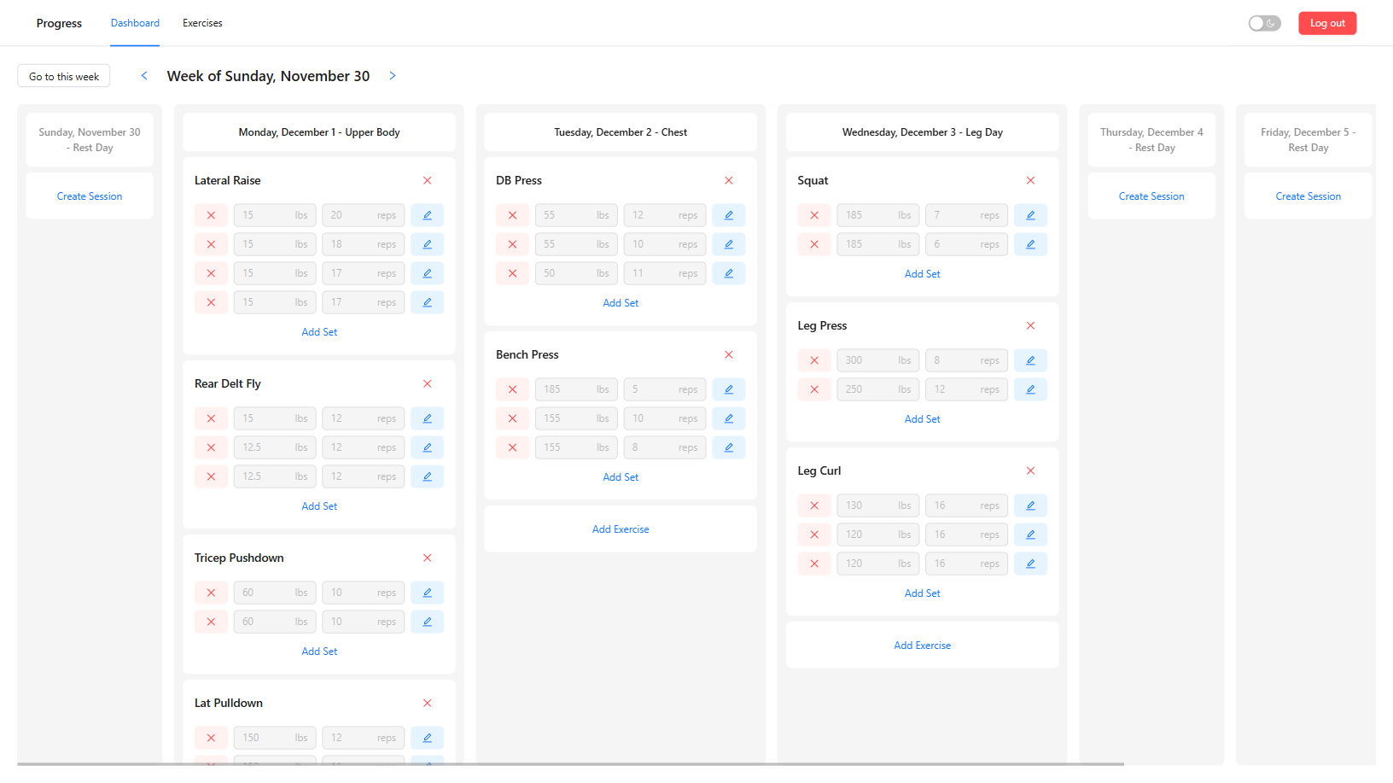Toggle dark mode switch
Viewport: 1393px width, 783px height.
point(1264,23)
